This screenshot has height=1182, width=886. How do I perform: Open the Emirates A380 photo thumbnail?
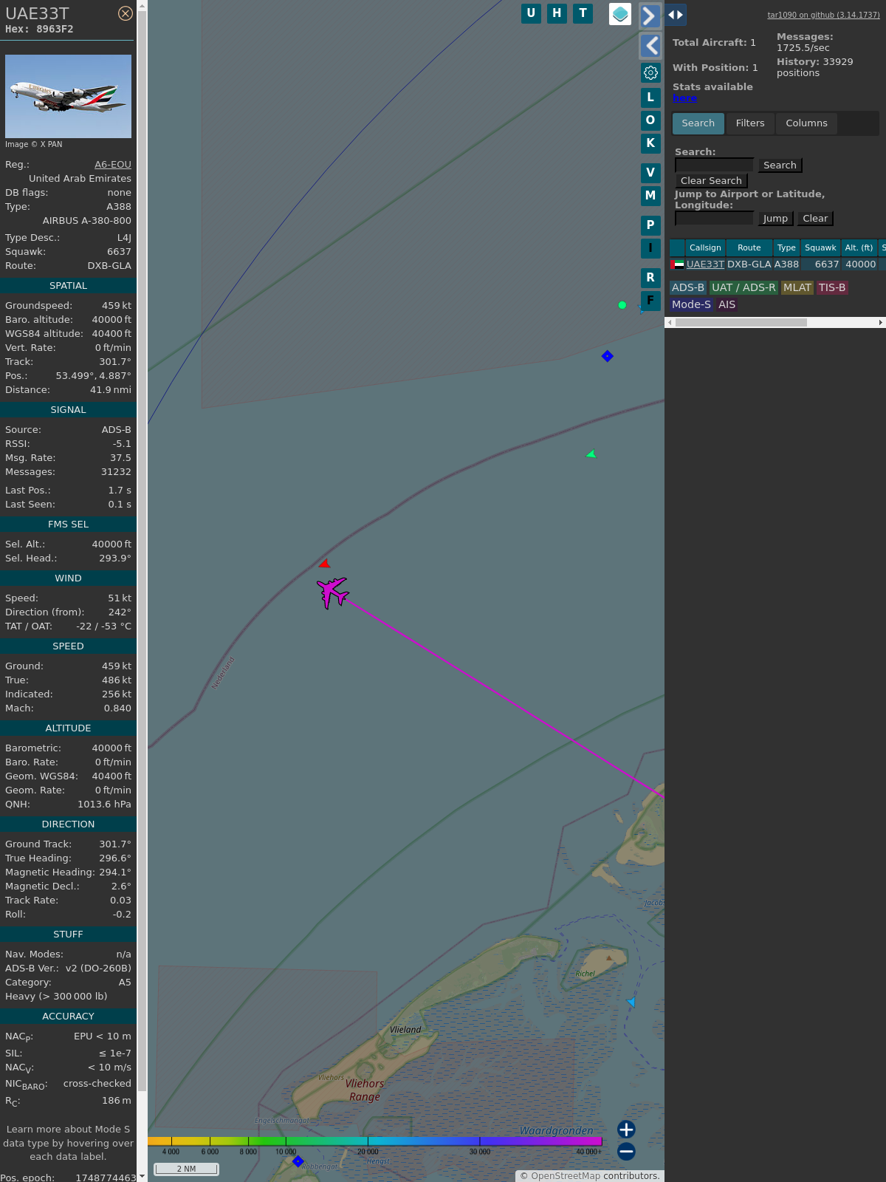click(x=68, y=96)
